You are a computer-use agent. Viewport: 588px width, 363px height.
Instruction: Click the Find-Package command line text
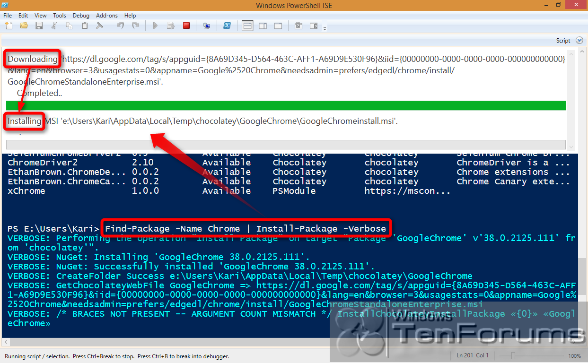click(246, 229)
